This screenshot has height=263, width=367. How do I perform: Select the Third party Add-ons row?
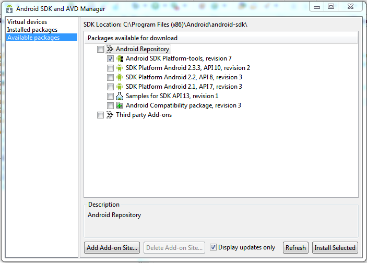tap(144, 115)
